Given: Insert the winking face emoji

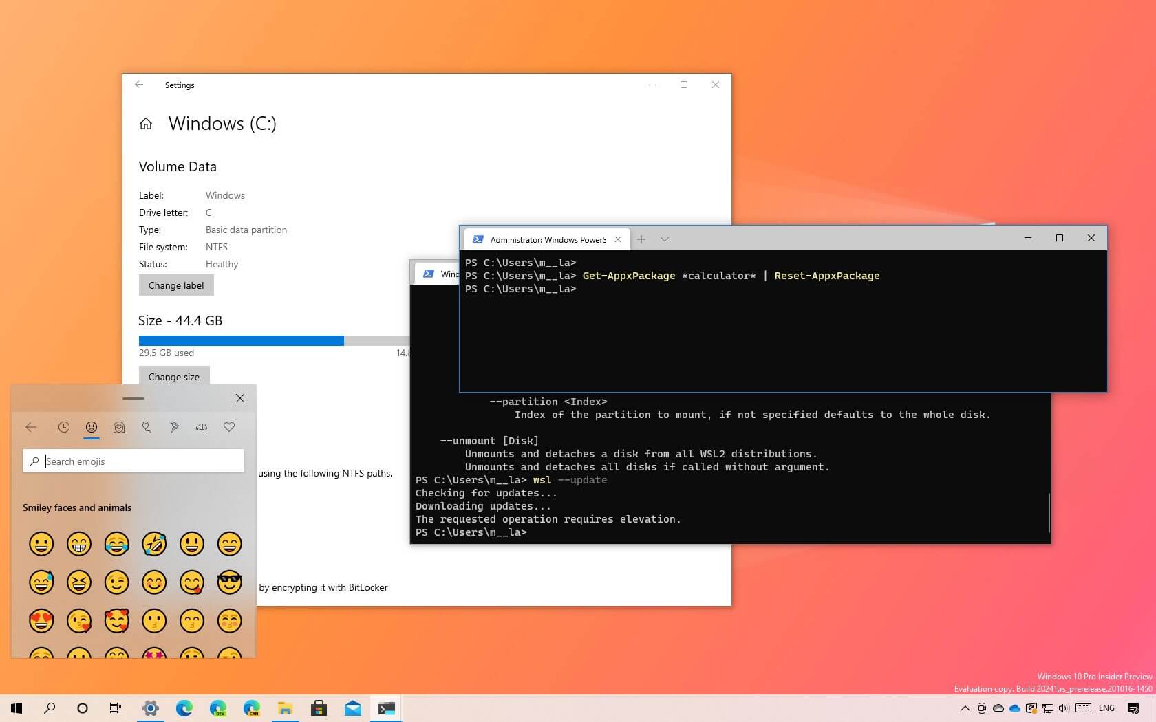Looking at the screenshot, I should click(117, 582).
